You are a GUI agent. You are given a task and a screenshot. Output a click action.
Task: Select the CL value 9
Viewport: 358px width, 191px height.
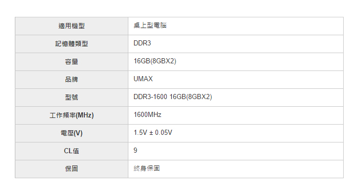[x=136, y=151]
